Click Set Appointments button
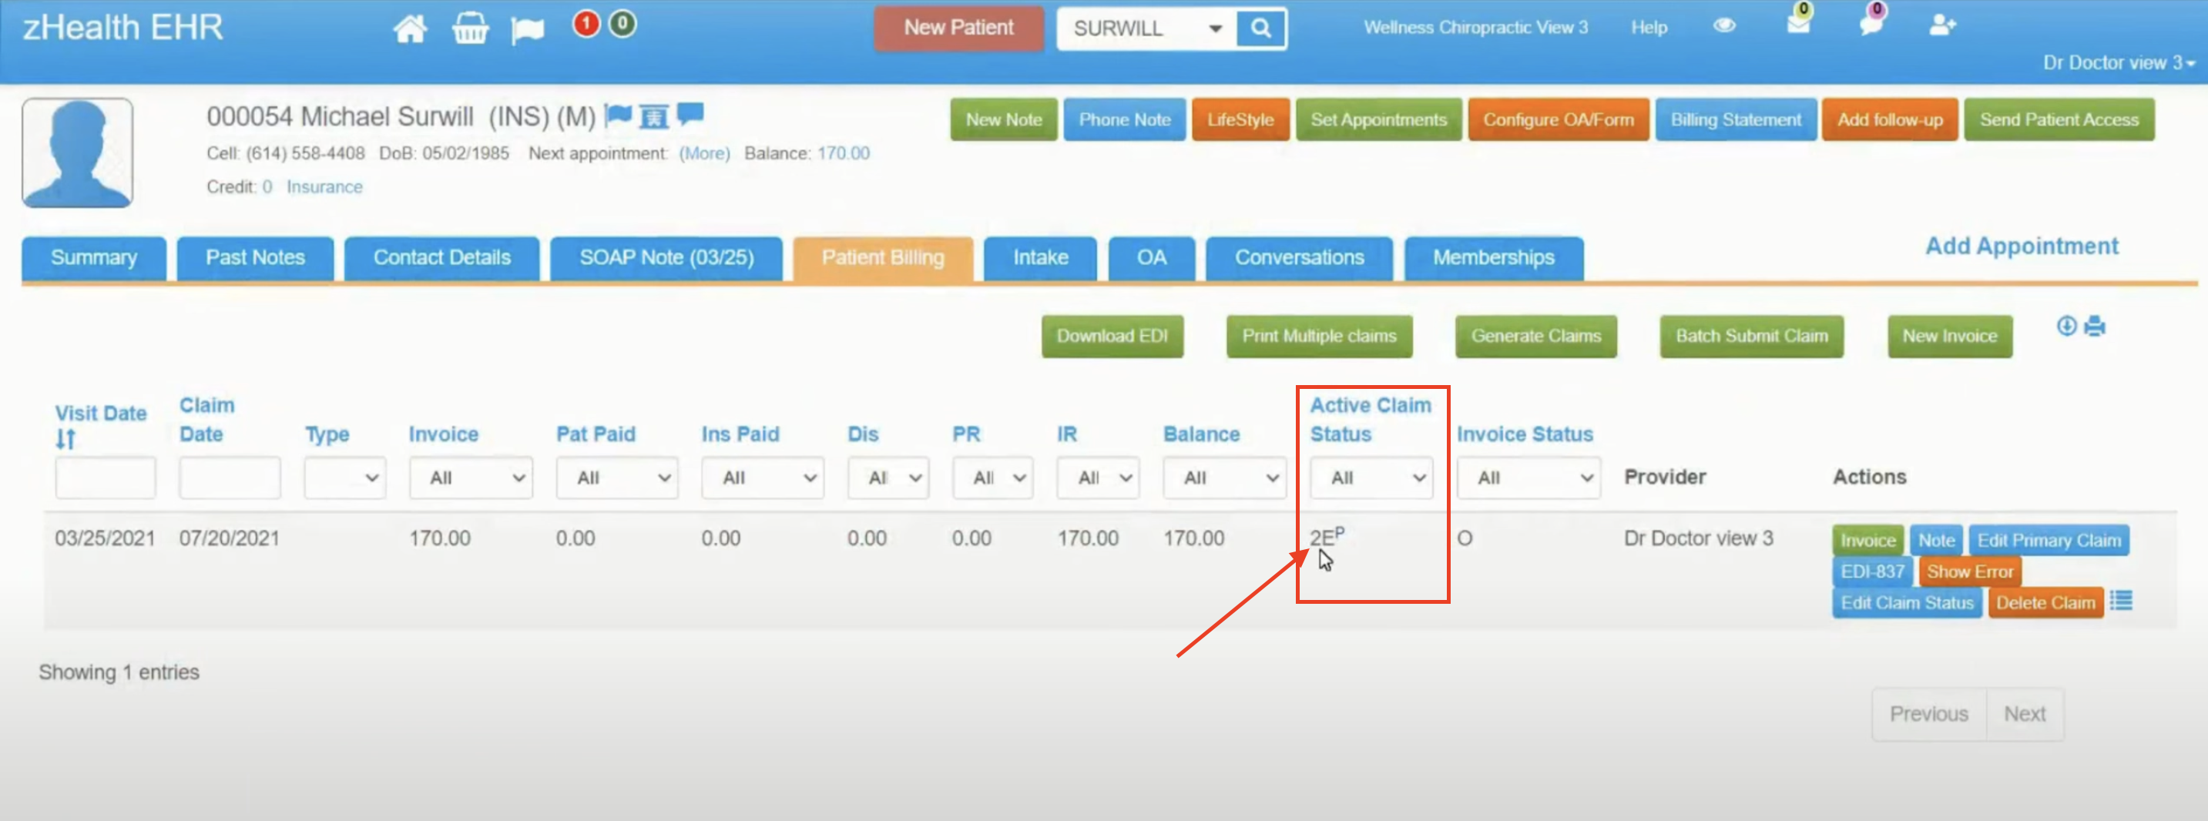The height and width of the screenshot is (821, 2208). click(x=1378, y=120)
